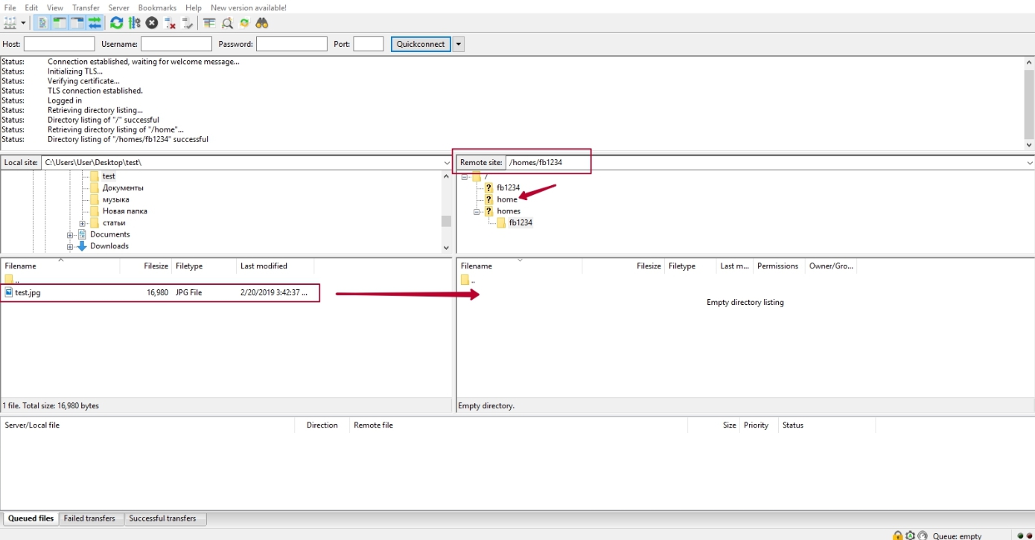The width and height of the screenshot is (1035, 540).
Task: Click the data type gear status icon
Action: [x=910, y=536]
